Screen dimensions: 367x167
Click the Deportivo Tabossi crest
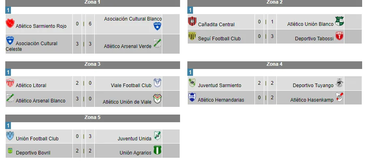(x=339, y=36)
